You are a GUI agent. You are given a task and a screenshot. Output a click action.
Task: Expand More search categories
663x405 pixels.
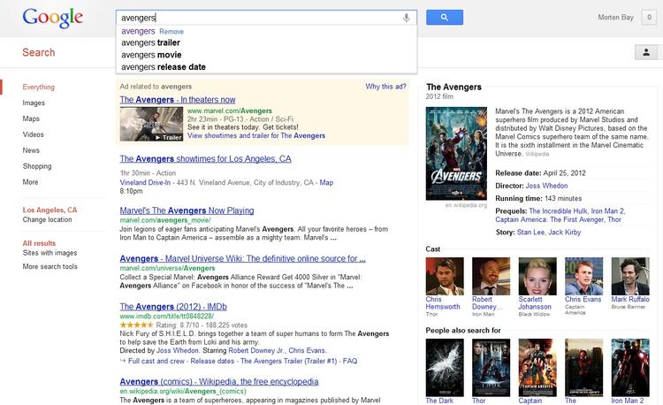point(30,182)
